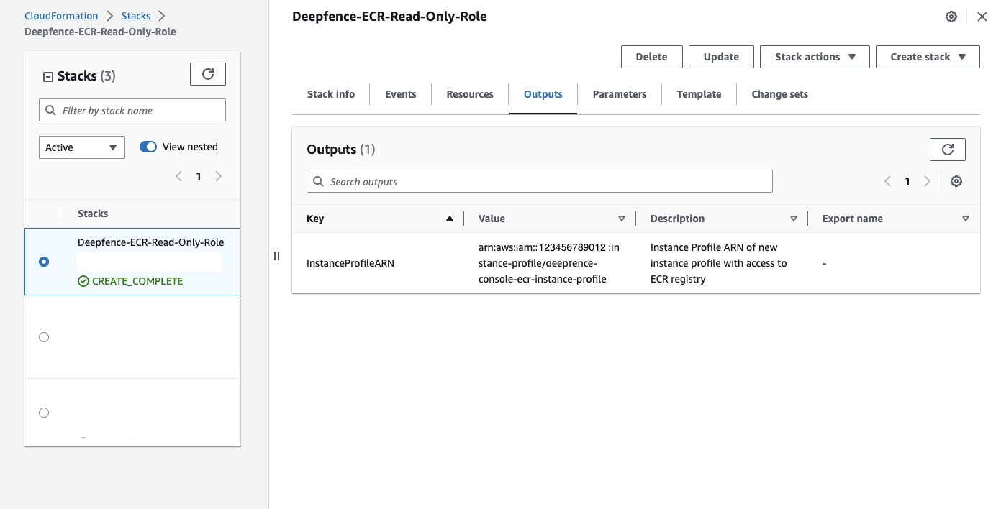Open the Resources tab
Image resolution: width=1001 pixels, height=509 pixels.
[470, 94]
